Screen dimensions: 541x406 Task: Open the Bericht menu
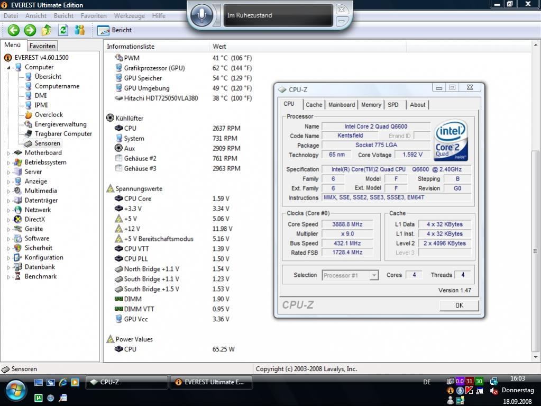coord(63,15)
